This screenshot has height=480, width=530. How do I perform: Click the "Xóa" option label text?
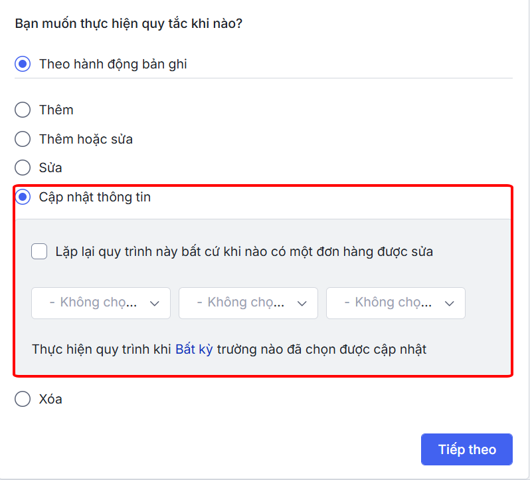(50, 399)
